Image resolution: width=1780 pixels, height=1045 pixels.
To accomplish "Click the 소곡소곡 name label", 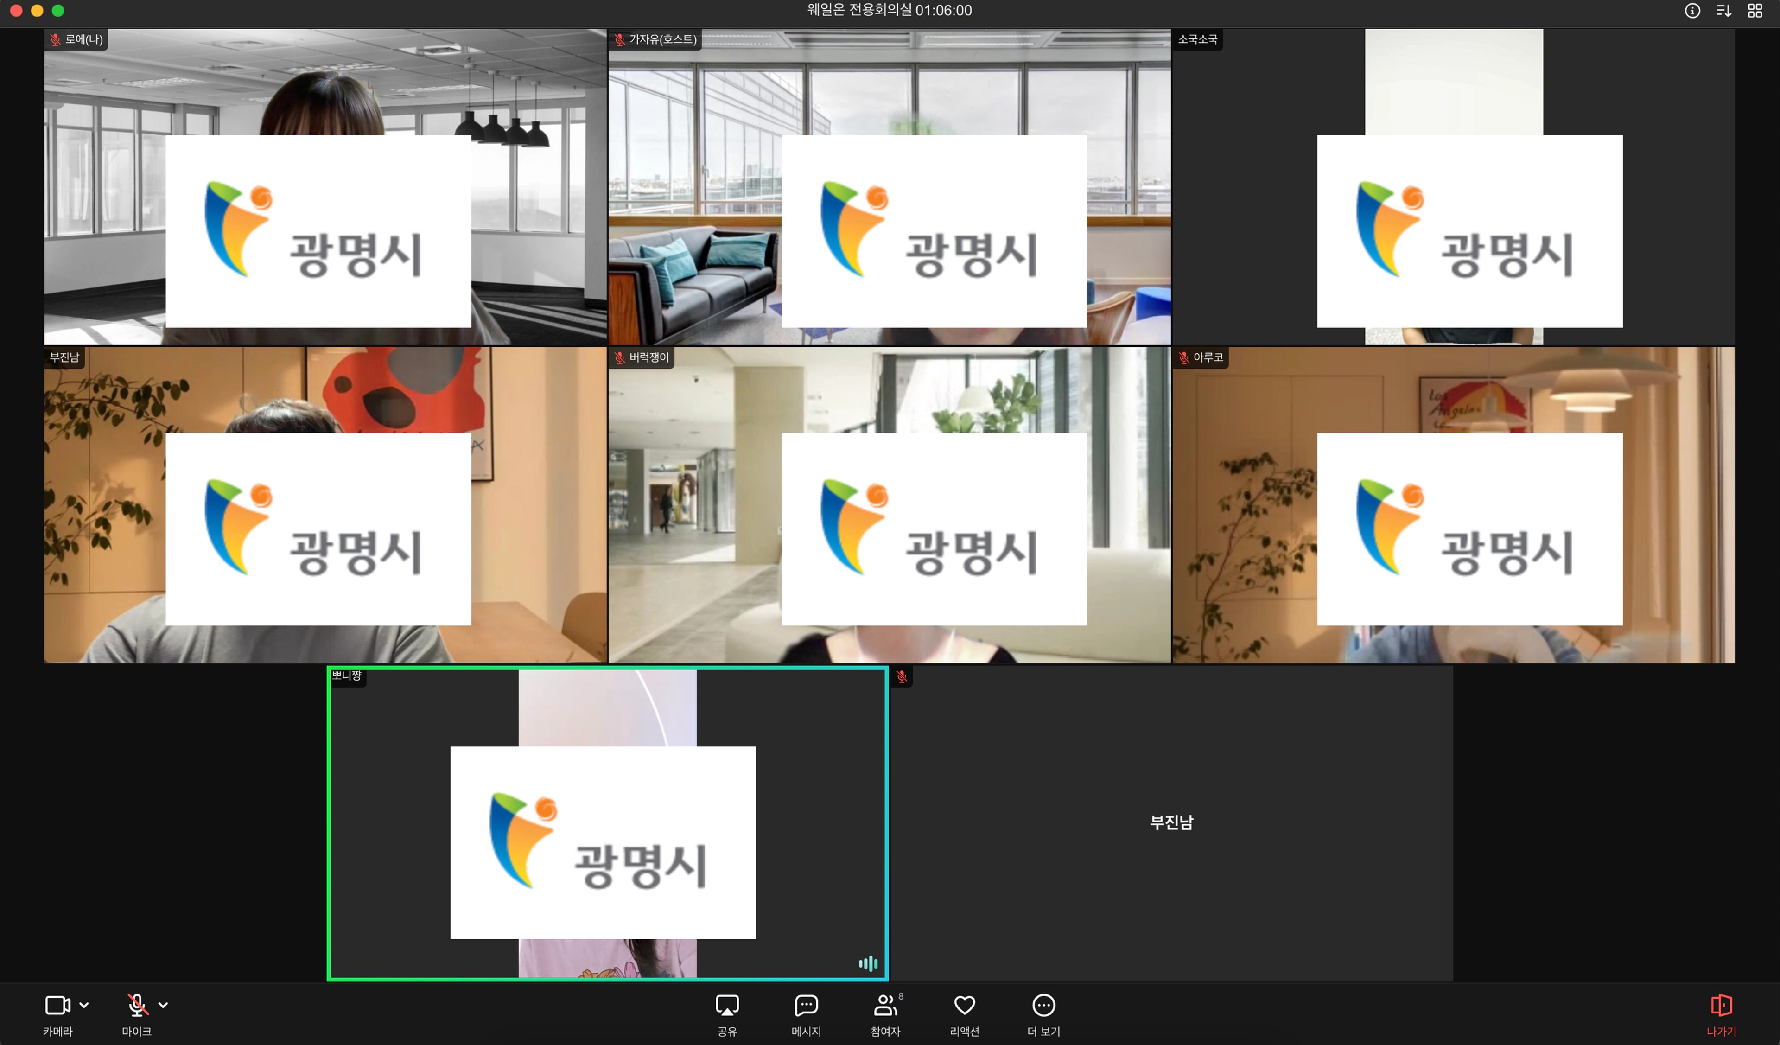I will pyautogui.click(x=1197, y=39).
